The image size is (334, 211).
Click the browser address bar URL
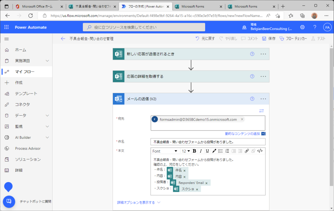click(156, 16)
